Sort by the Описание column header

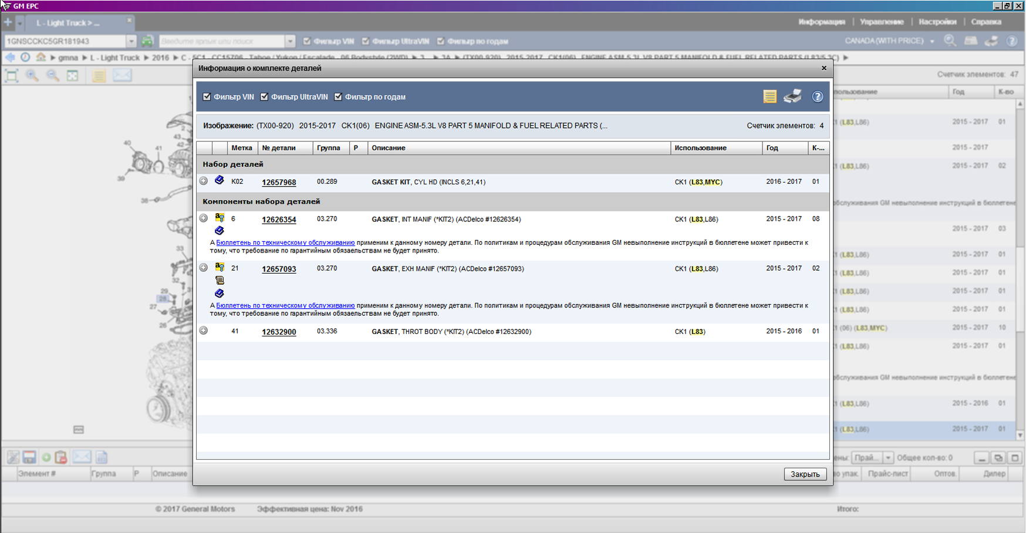[389, 148]
